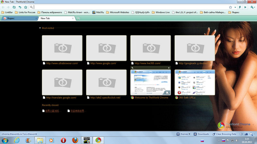Open Mail.Ru Агент bookmark
The width and height of the screenshot is (257, 144).
(77, 12)
